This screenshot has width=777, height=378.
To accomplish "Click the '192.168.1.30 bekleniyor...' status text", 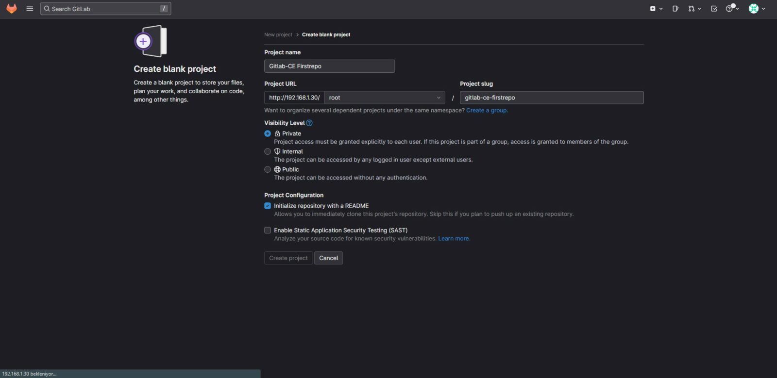I will 29,374.
